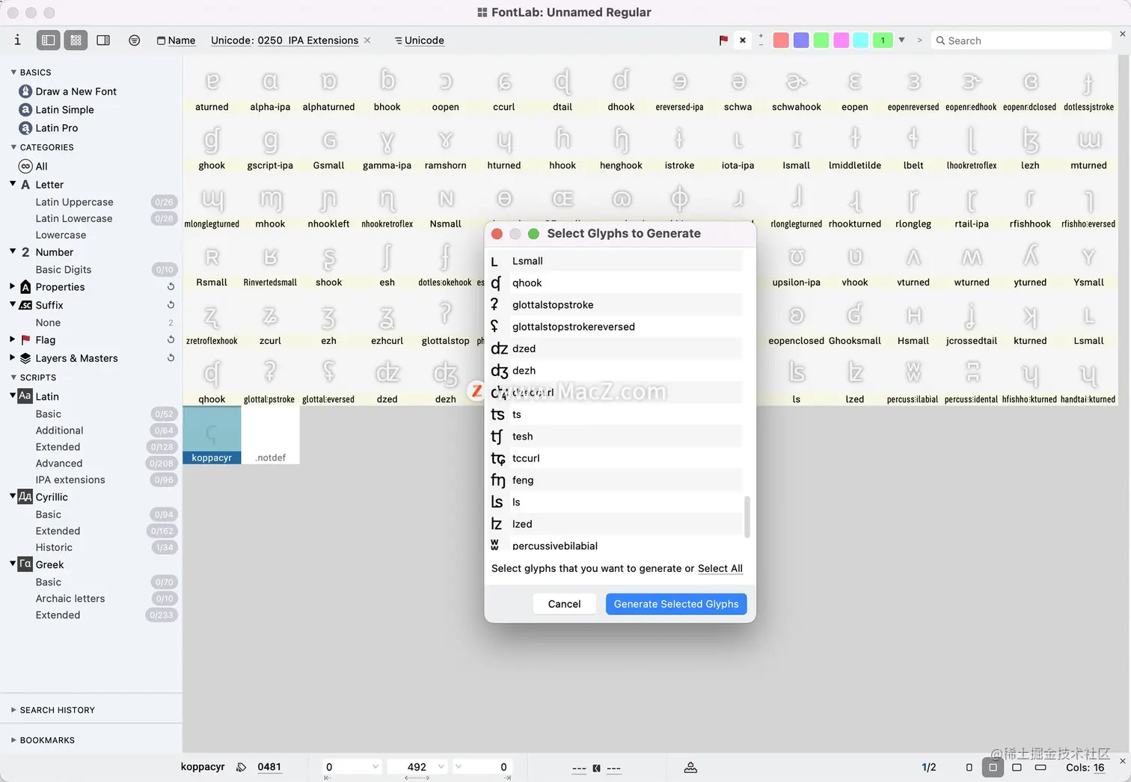Select the smallest cell size icon
This screenshot has height=782, width=1131.
tap(969, 768)
